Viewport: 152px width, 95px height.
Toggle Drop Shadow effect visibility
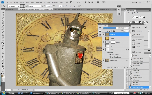pyautogui.click(x=110, y=55)
